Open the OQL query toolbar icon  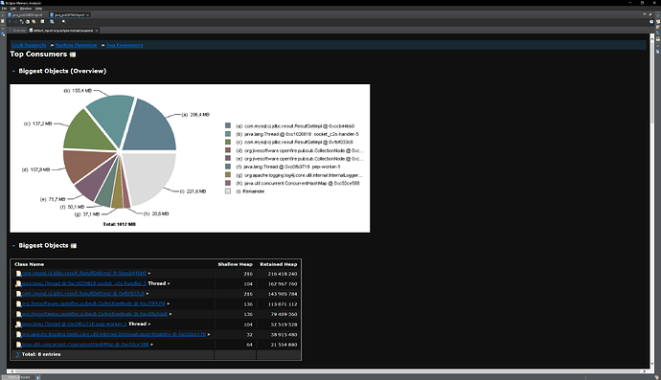(x=28, y=21)
